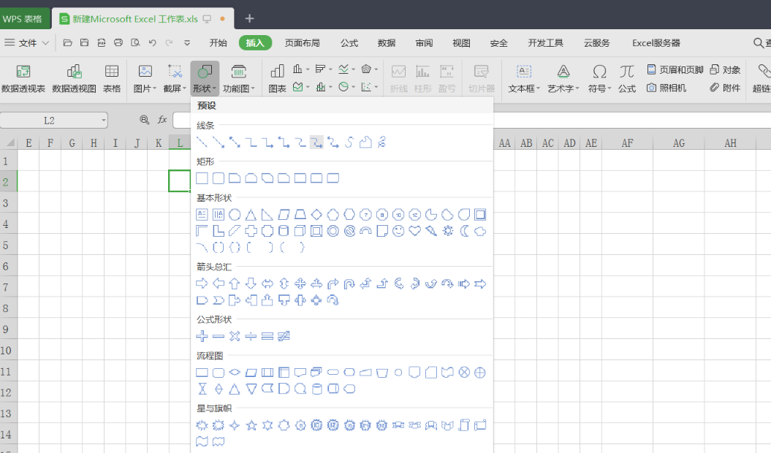The height and width of the screenshot is (453, 771).
Task: Expand the quick access toolbar customize arrow
Action: pyautogui.click(x=187, y=43)
